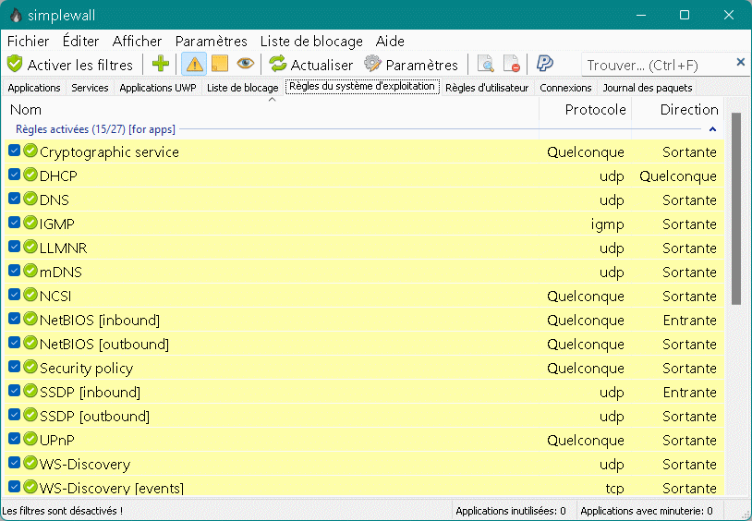This screenshot has width=752, height=521.
Task: Toggle the yellow warning triangle notifications icon
Action: [194, 64]
